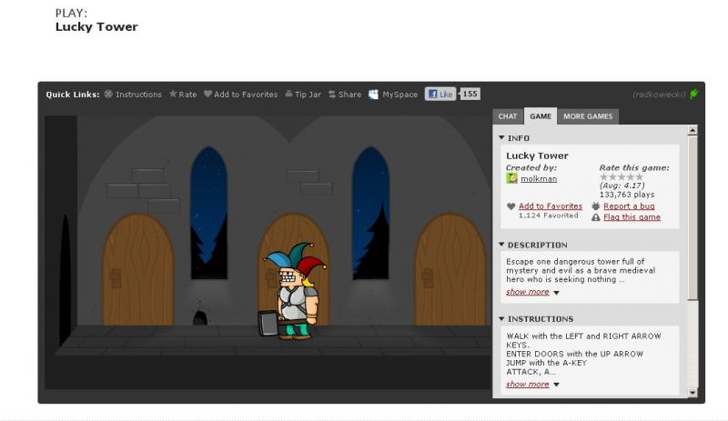This screenshot has width=728, height=421.
Task: Click the 133,763 plays text
Action: pyautogui.click(x=627, y=195)
